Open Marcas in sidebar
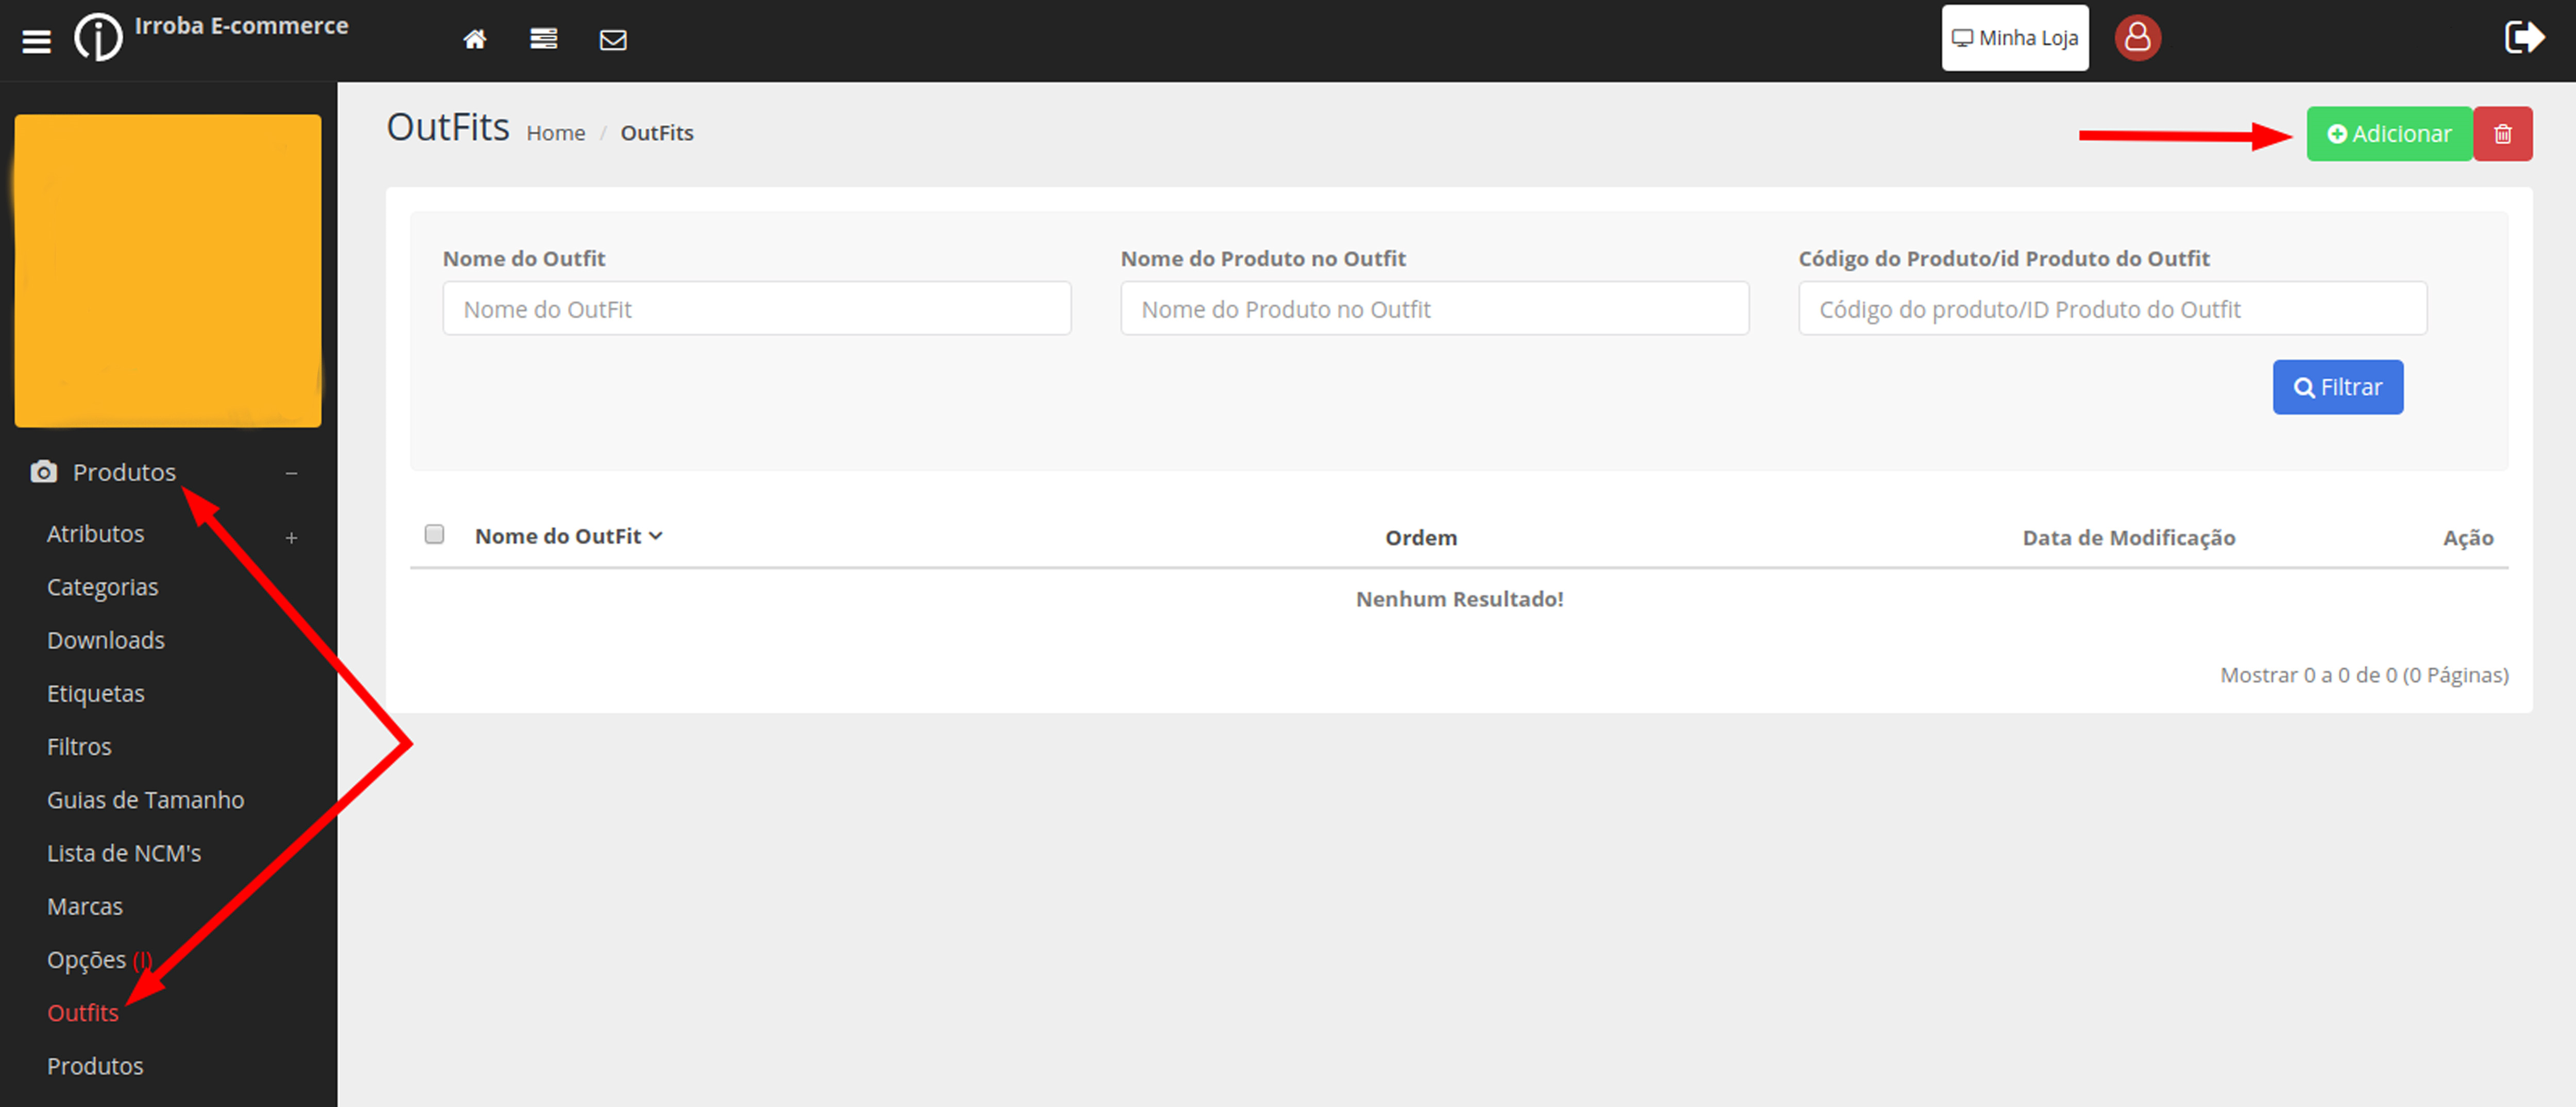This screenshot has height=1107, width=2576. point(85,906)
